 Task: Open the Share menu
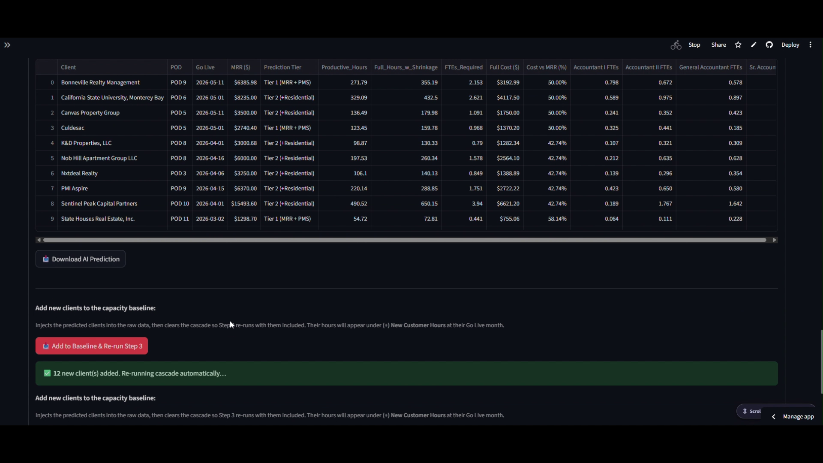point(718,45)
